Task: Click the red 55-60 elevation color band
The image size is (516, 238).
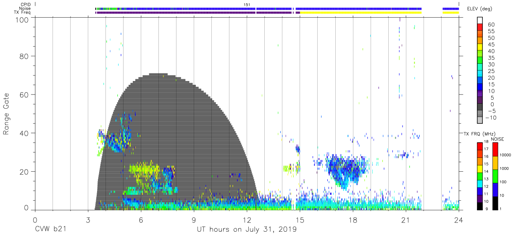Action: click(480, 28)
